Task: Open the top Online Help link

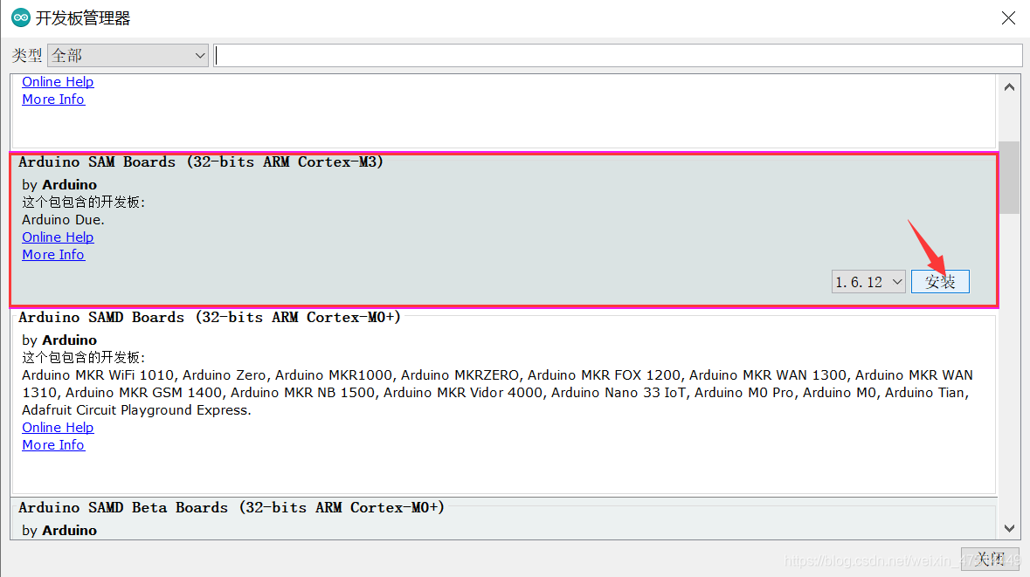Action: tap(58, 82)
